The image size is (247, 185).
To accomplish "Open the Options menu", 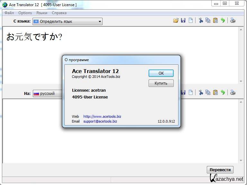I will click(x=25, y=13).
